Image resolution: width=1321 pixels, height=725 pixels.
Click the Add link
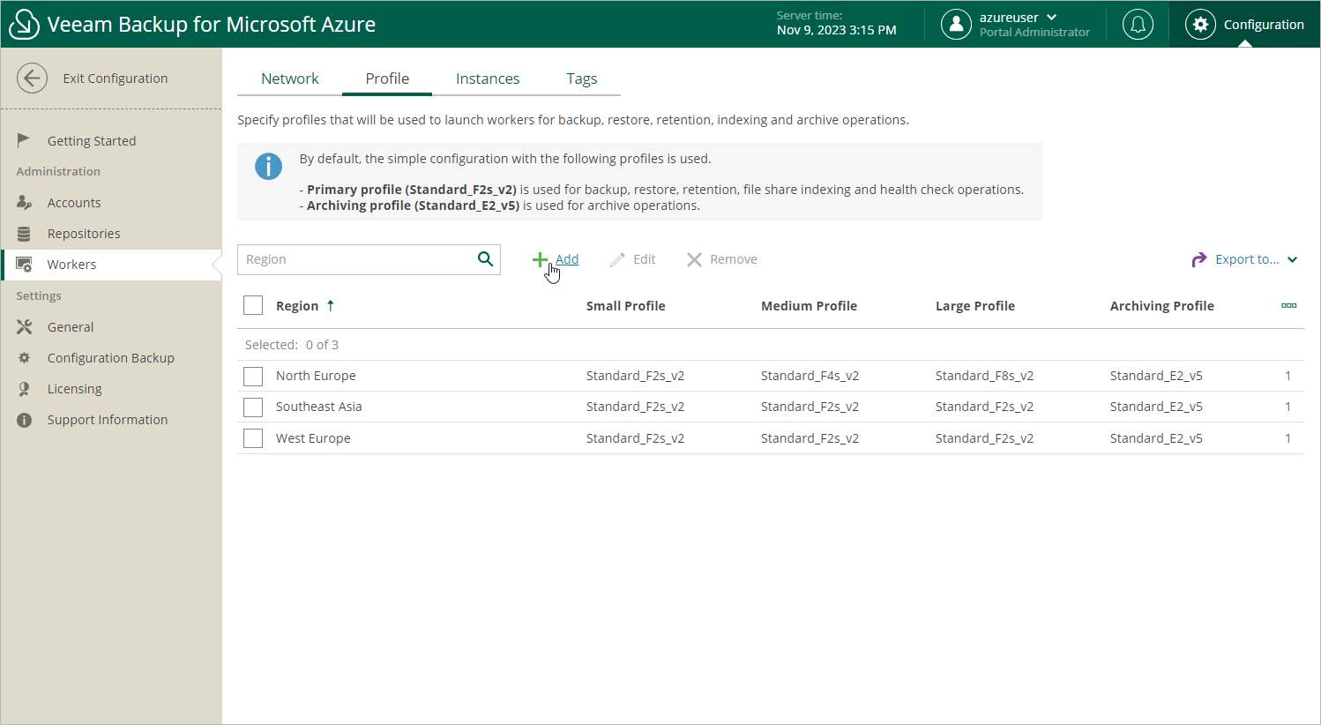(x=567, y=259)
